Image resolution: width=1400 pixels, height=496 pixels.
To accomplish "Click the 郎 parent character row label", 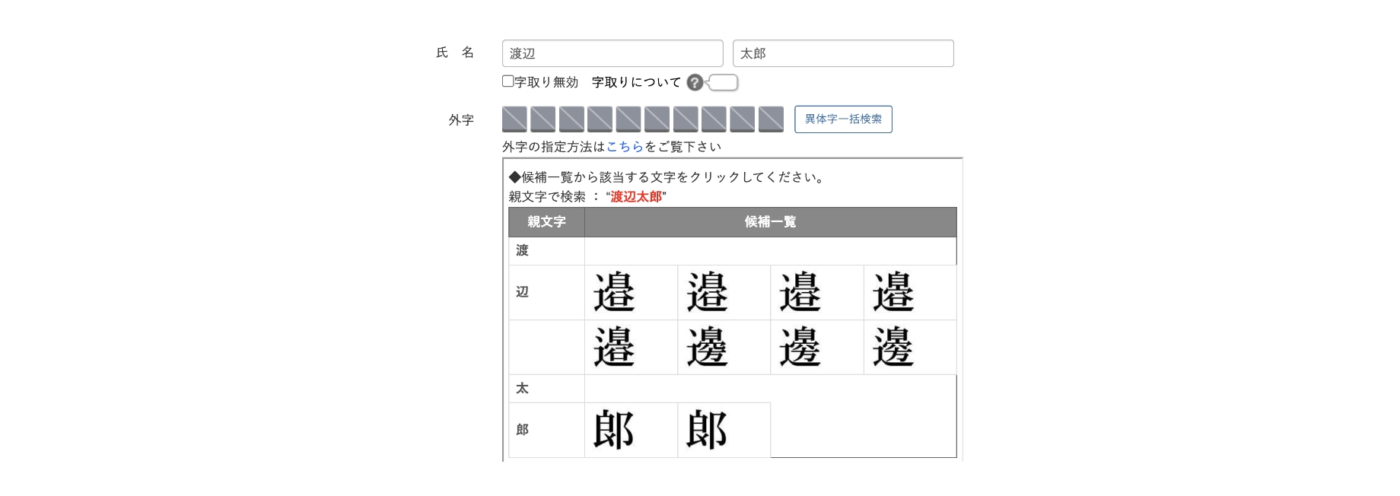I will tap(522, 430).
